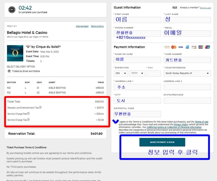Open California Notice at Collection link
This screenshot has height=181, width=217.
click(174, 127)
